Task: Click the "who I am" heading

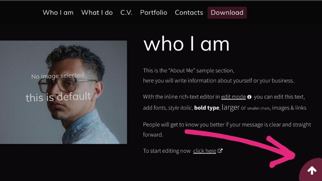Action: [x=186, y=44]
